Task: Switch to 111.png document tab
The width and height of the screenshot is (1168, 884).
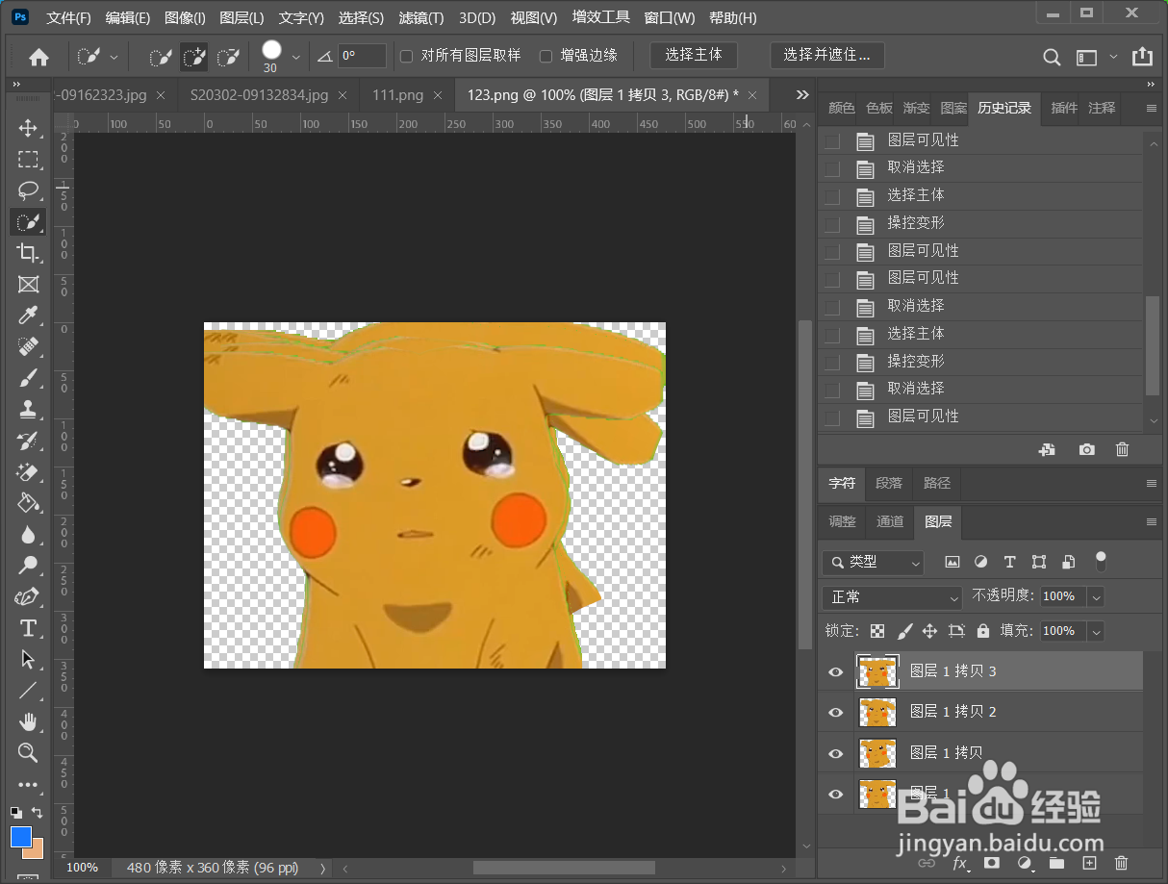Action: click(x=397, y=94)
